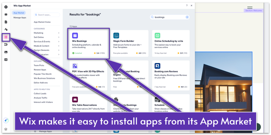The width and height of the screenshot is (271, 135).
Task: Click the Wix Bookings 3.4 star rating
Action: (99, 53)
